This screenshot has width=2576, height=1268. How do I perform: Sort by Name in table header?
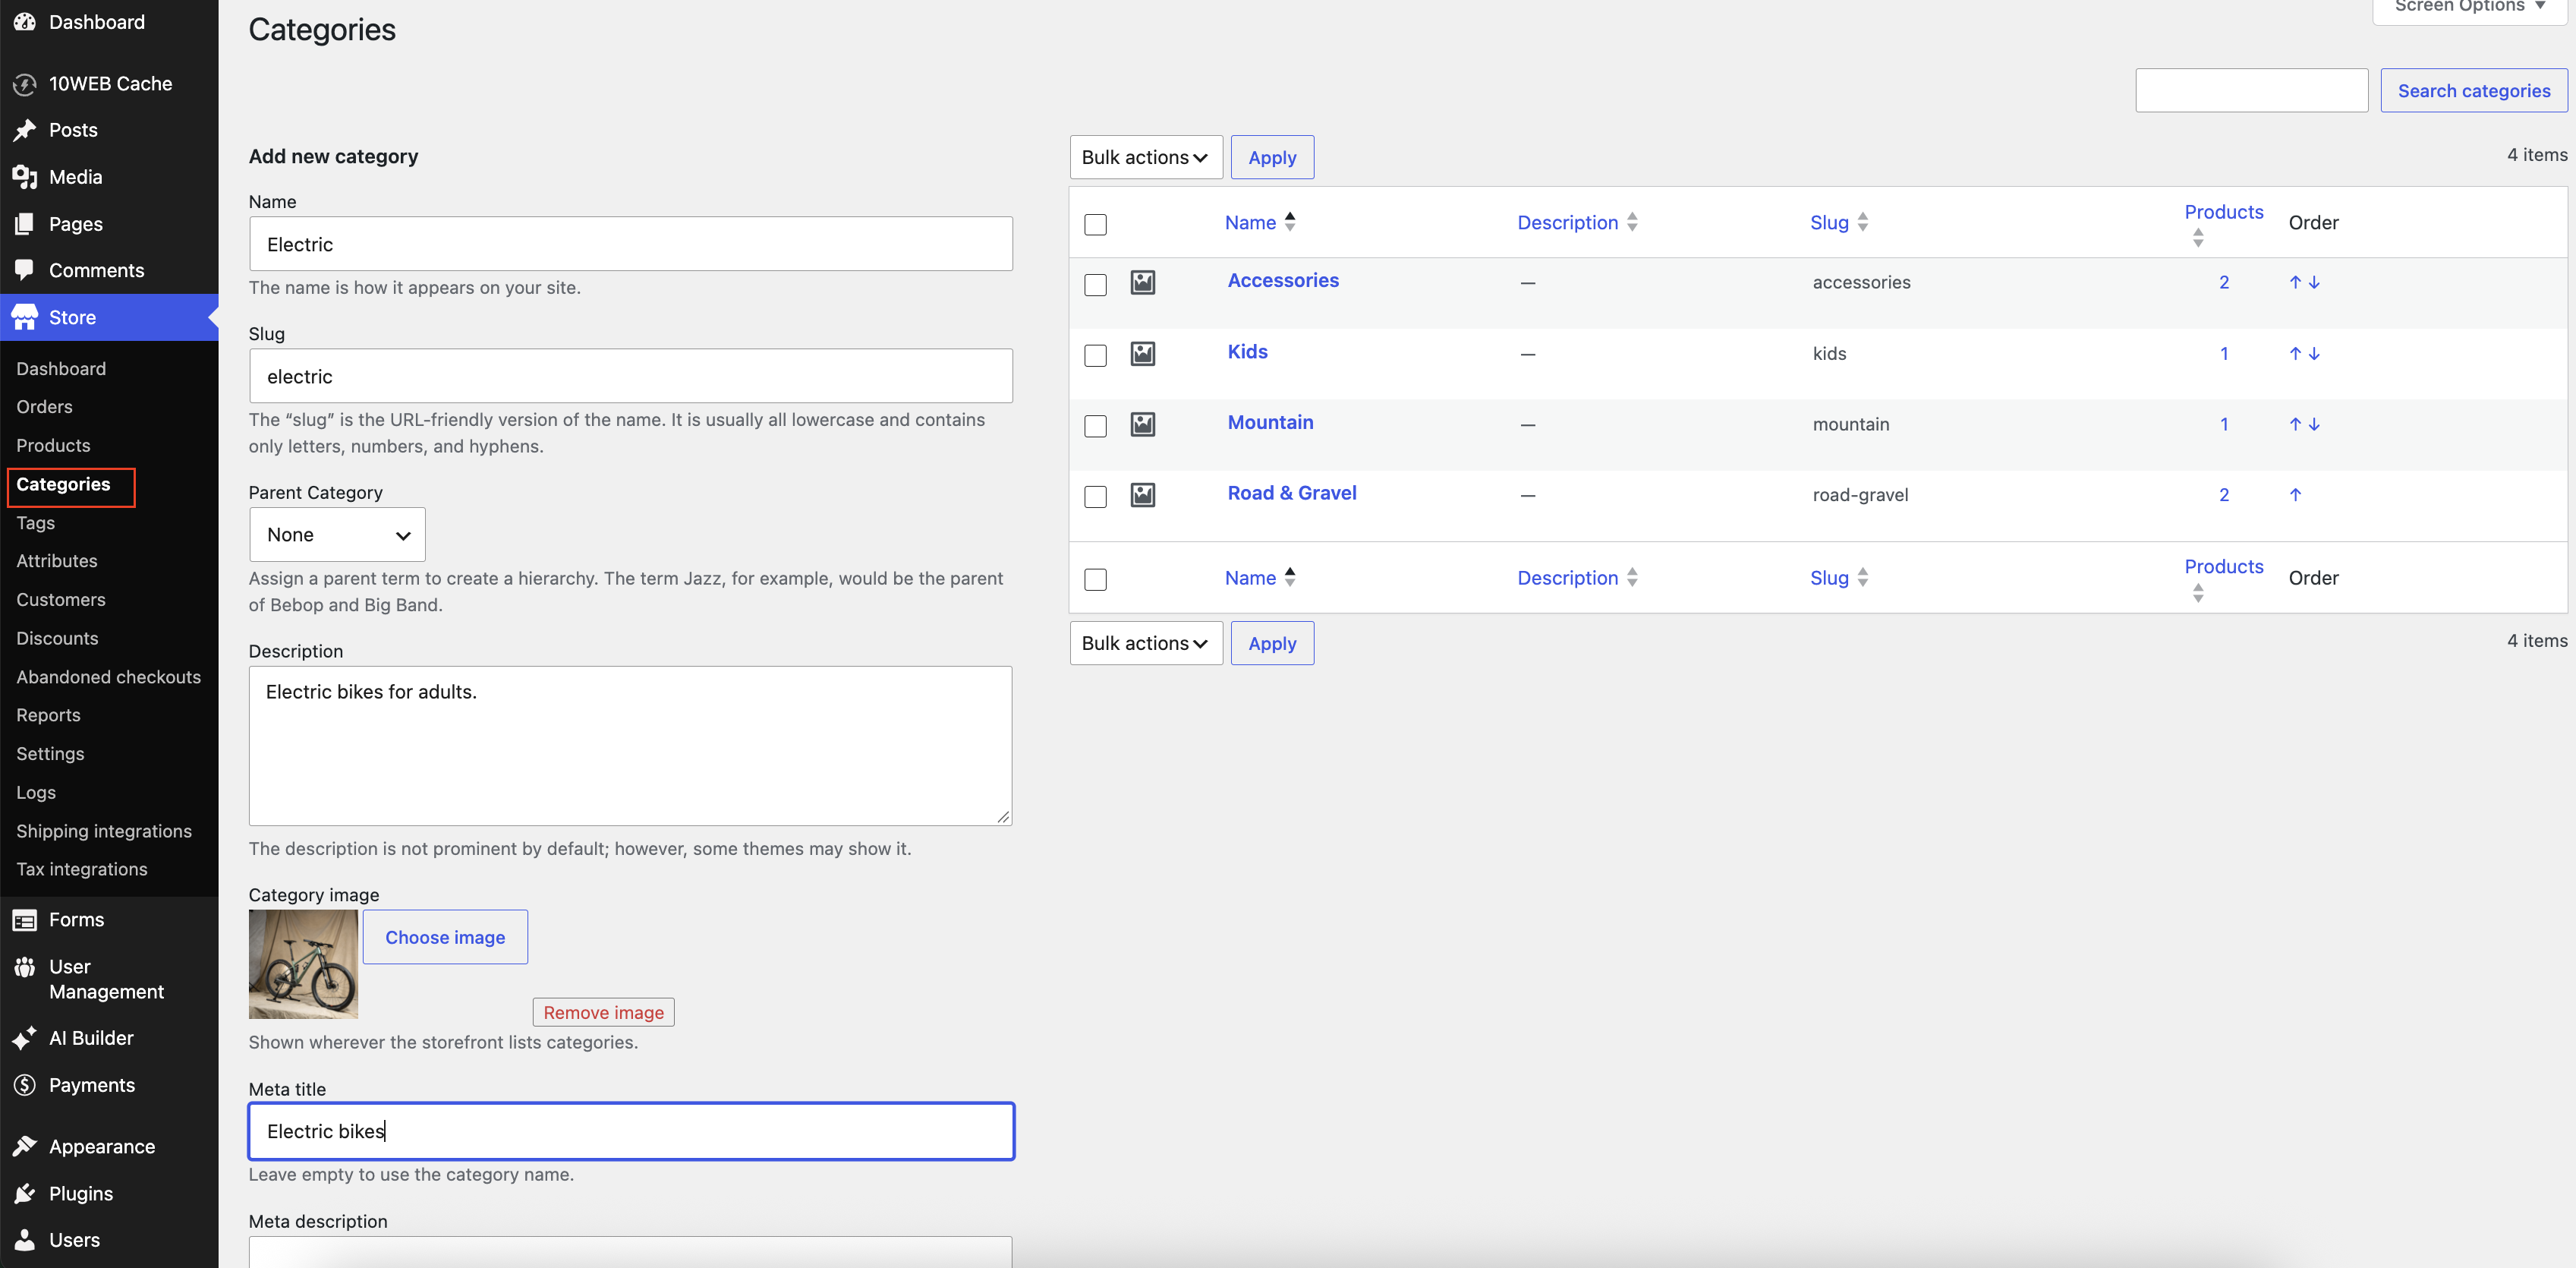[1259, 222]
